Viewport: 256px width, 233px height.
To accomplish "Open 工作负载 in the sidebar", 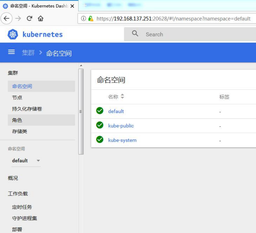I will pos(18,193).
